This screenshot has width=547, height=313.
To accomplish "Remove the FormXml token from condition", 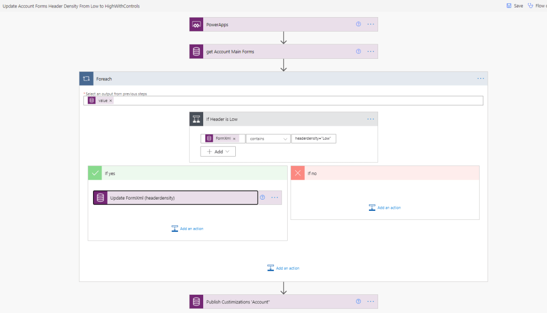I will point(234,139).
